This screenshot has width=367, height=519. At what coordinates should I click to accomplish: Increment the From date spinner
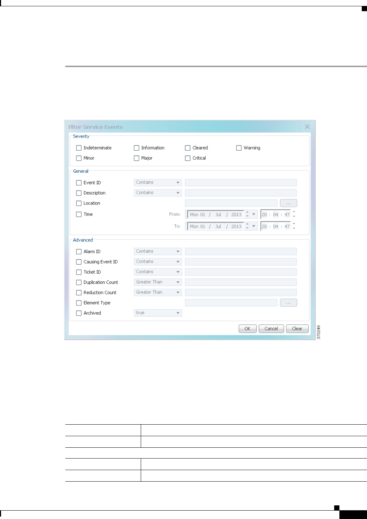[247, 212]
